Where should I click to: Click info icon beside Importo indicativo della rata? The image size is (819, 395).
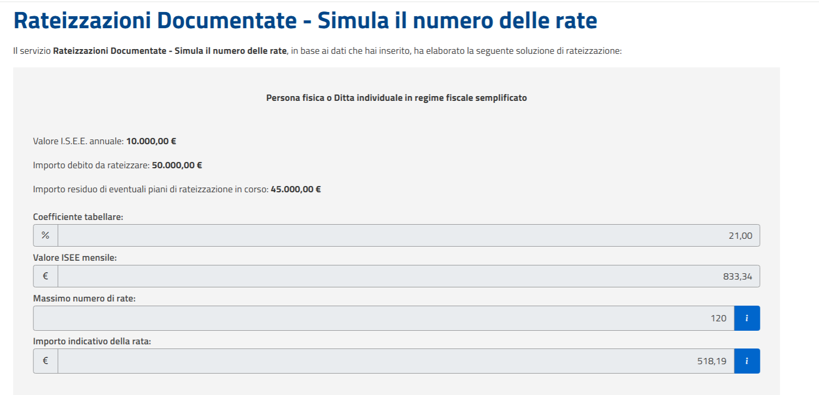coord(747,361)
